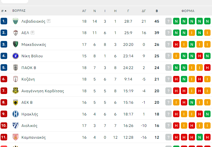This screenshot has width=212, height=147.
Task: Click the ΠΑΟΚ Β team logo
Action: [16, 68]
